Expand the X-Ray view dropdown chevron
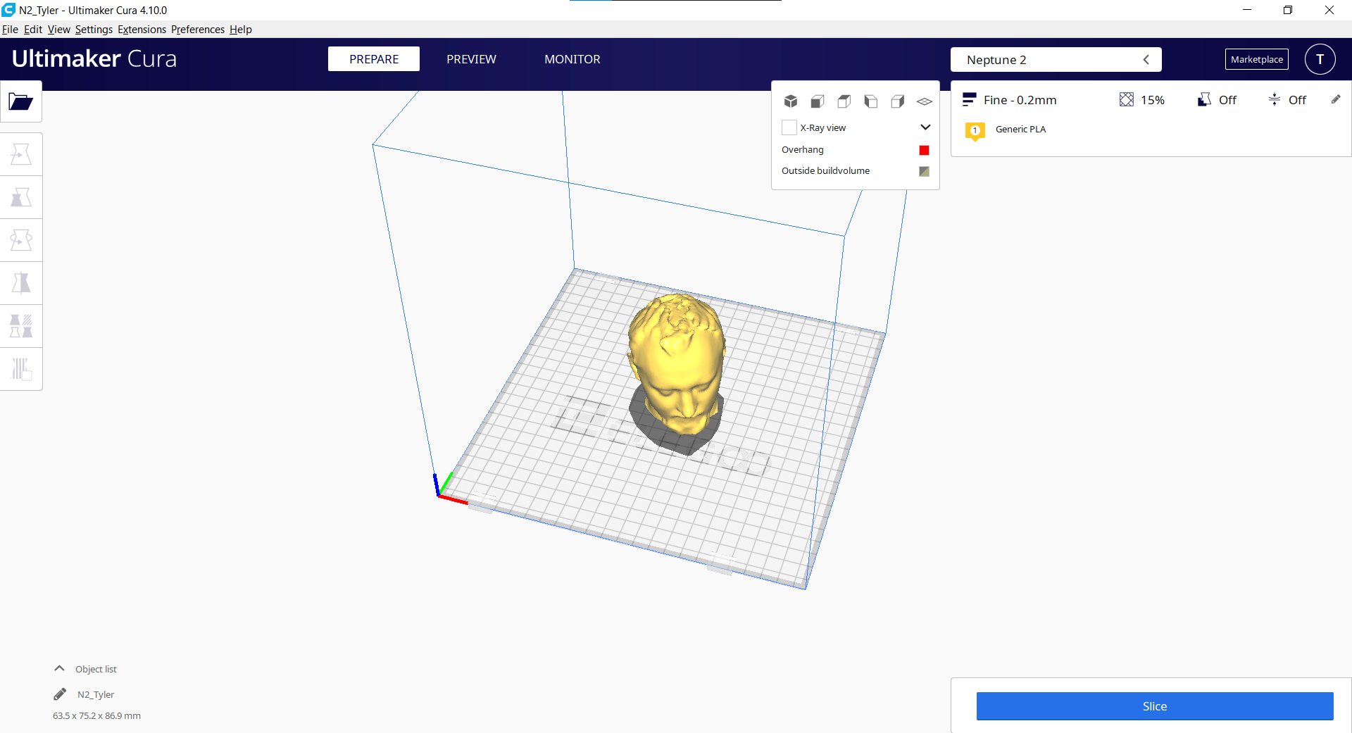This screenshot has height=733, width=1352. [x=925, y=127]
